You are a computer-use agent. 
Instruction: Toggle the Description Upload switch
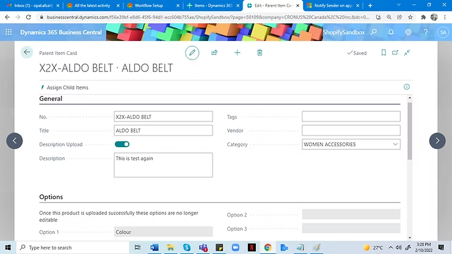click(x=122, y=145)
